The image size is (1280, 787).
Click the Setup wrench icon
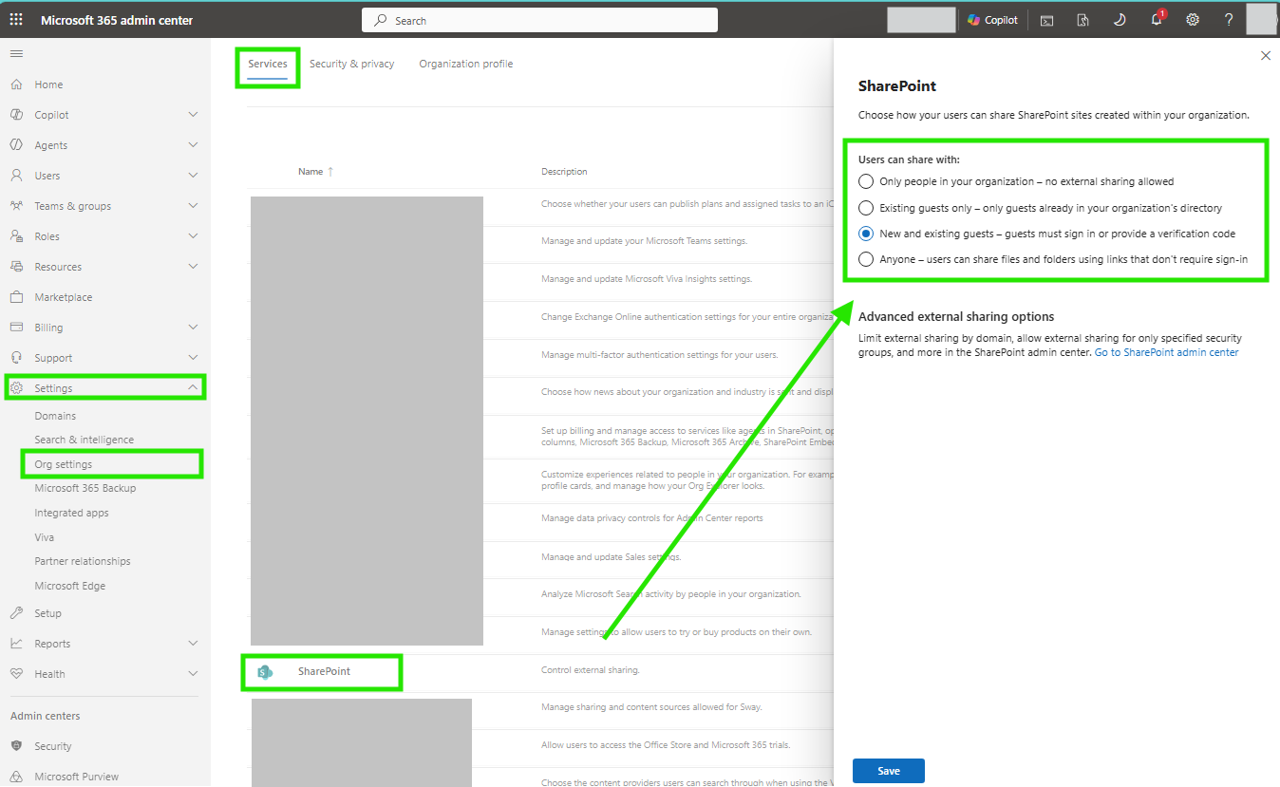pyautogui.click(x=16, y=613)
